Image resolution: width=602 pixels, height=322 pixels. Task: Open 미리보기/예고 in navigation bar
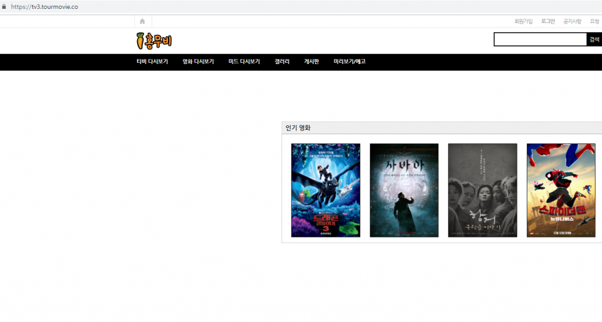[x=349, y=62]
